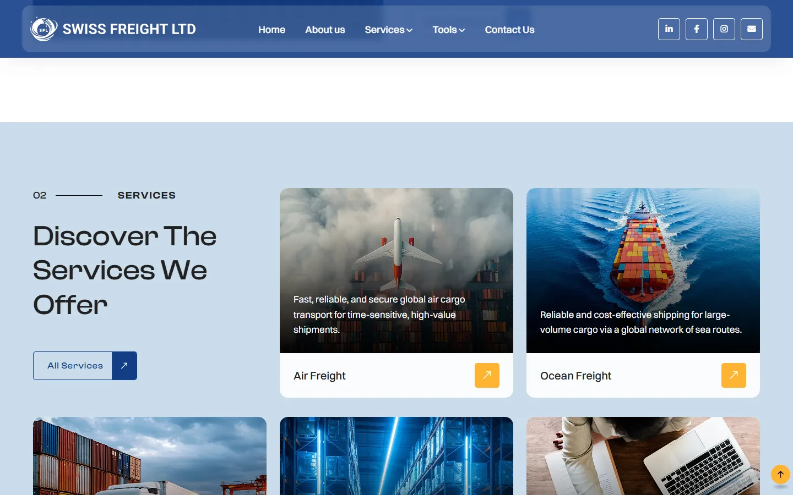Open the LinkedIn social icon
Image resolution: width=793 pixels, height=495 pixels.
pos(669,29)
